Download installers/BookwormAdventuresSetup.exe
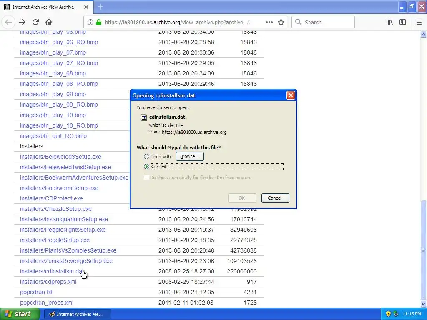427x320 pixels. click(74, 177)
